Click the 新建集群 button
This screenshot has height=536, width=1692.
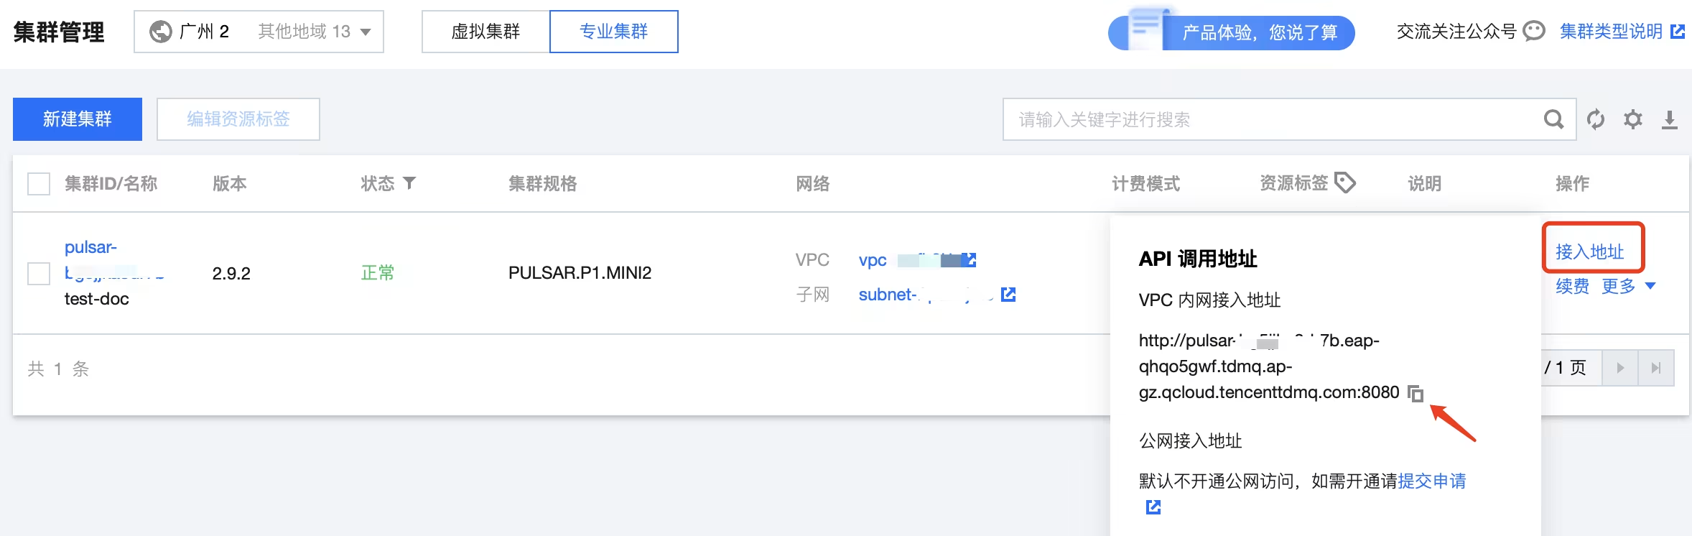coord(78,119)
